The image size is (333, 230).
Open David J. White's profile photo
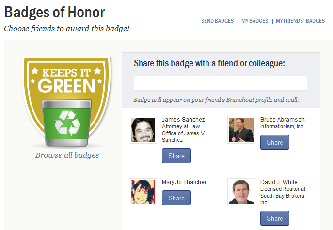[241, 192]
